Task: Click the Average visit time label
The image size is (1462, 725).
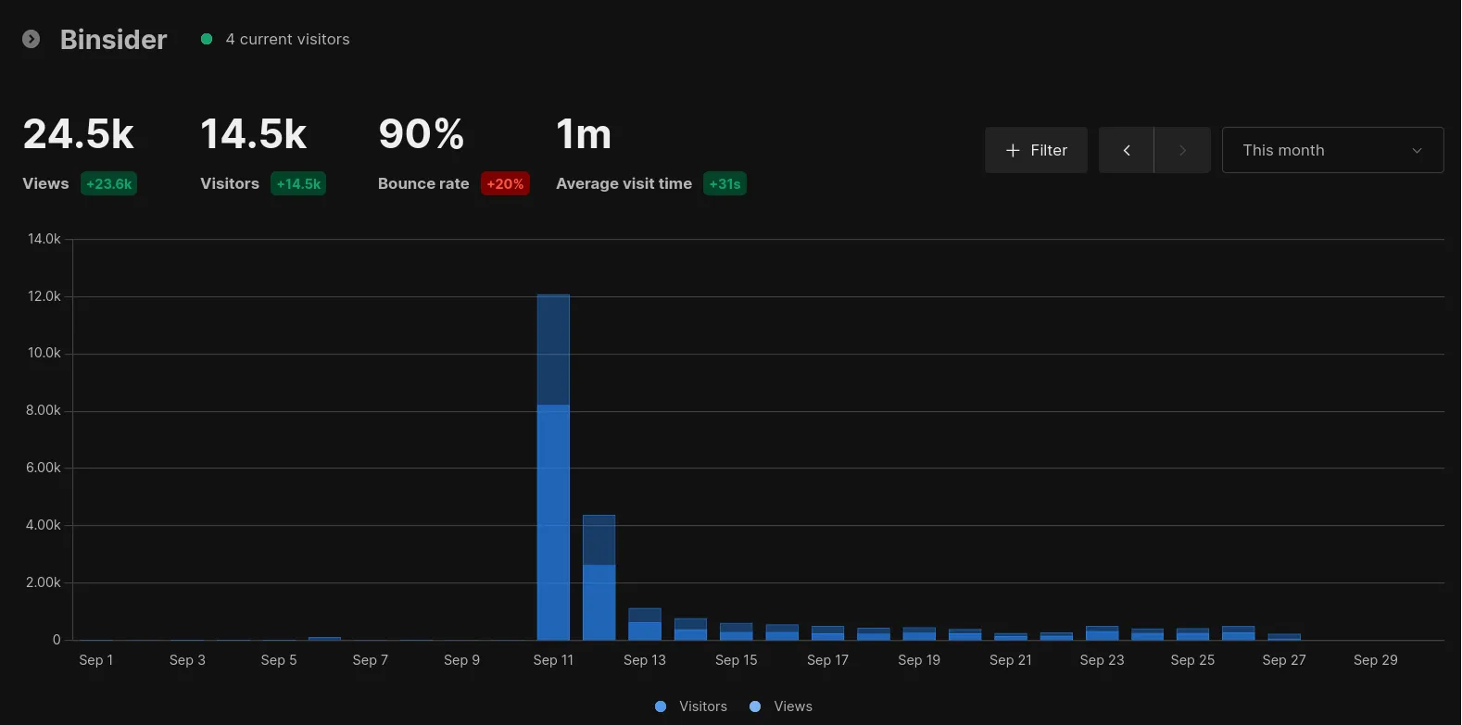Action: click(624, 183)
